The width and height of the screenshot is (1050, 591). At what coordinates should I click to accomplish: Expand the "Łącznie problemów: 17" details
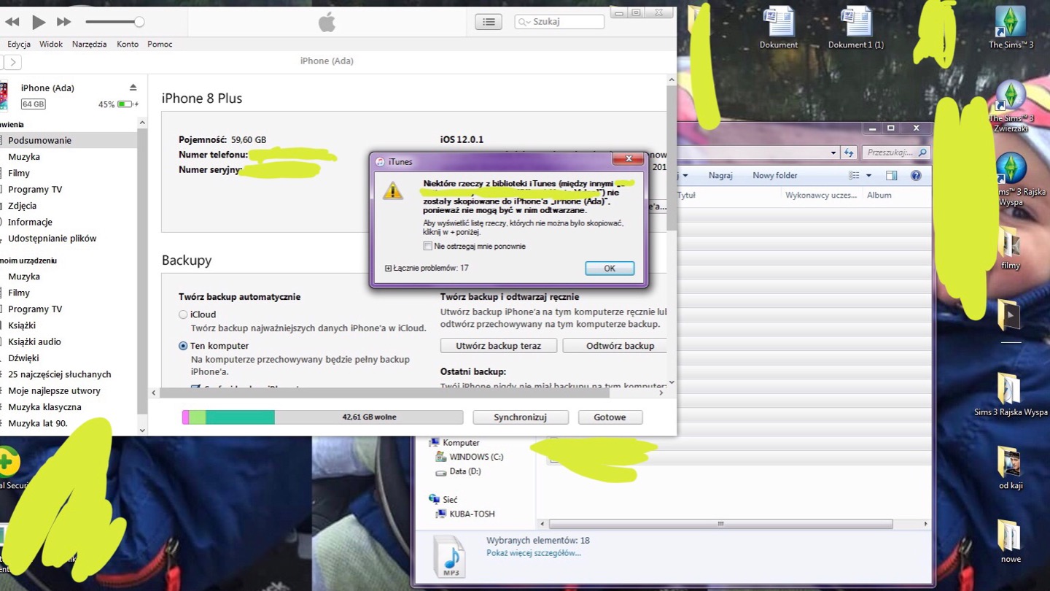(x=389, y=268)
